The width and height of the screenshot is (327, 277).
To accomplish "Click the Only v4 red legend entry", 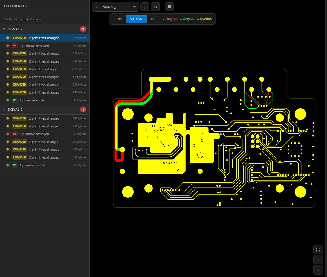I will [170, 19].
